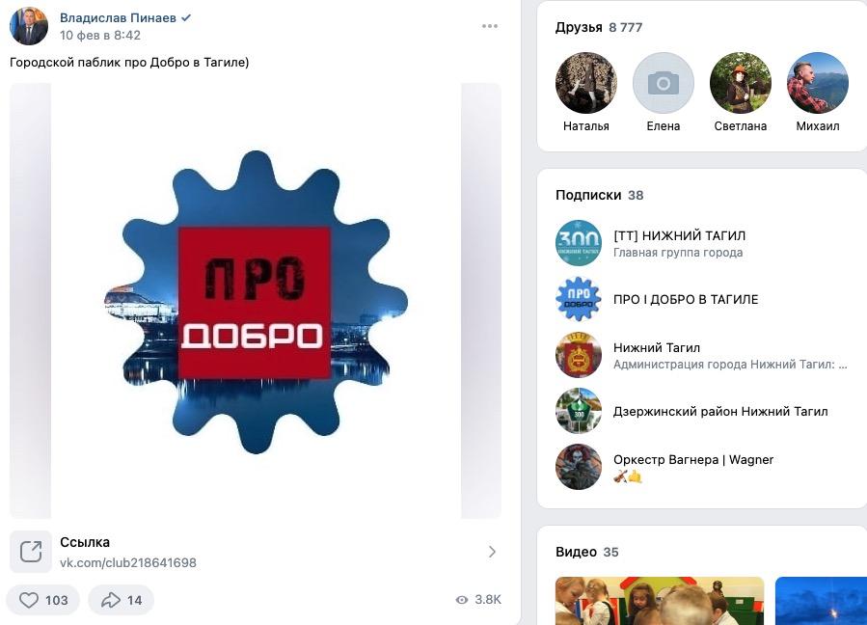Open the Подписки subscriptions header
The image size is (867, 625).
tap(588, 195)
